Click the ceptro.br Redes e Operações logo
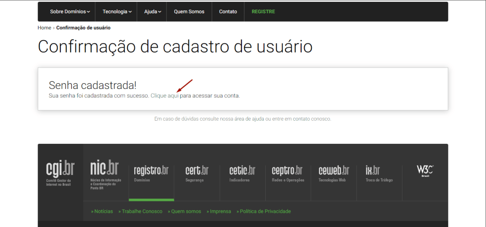486x227 pixels. (x=288, y=173)
